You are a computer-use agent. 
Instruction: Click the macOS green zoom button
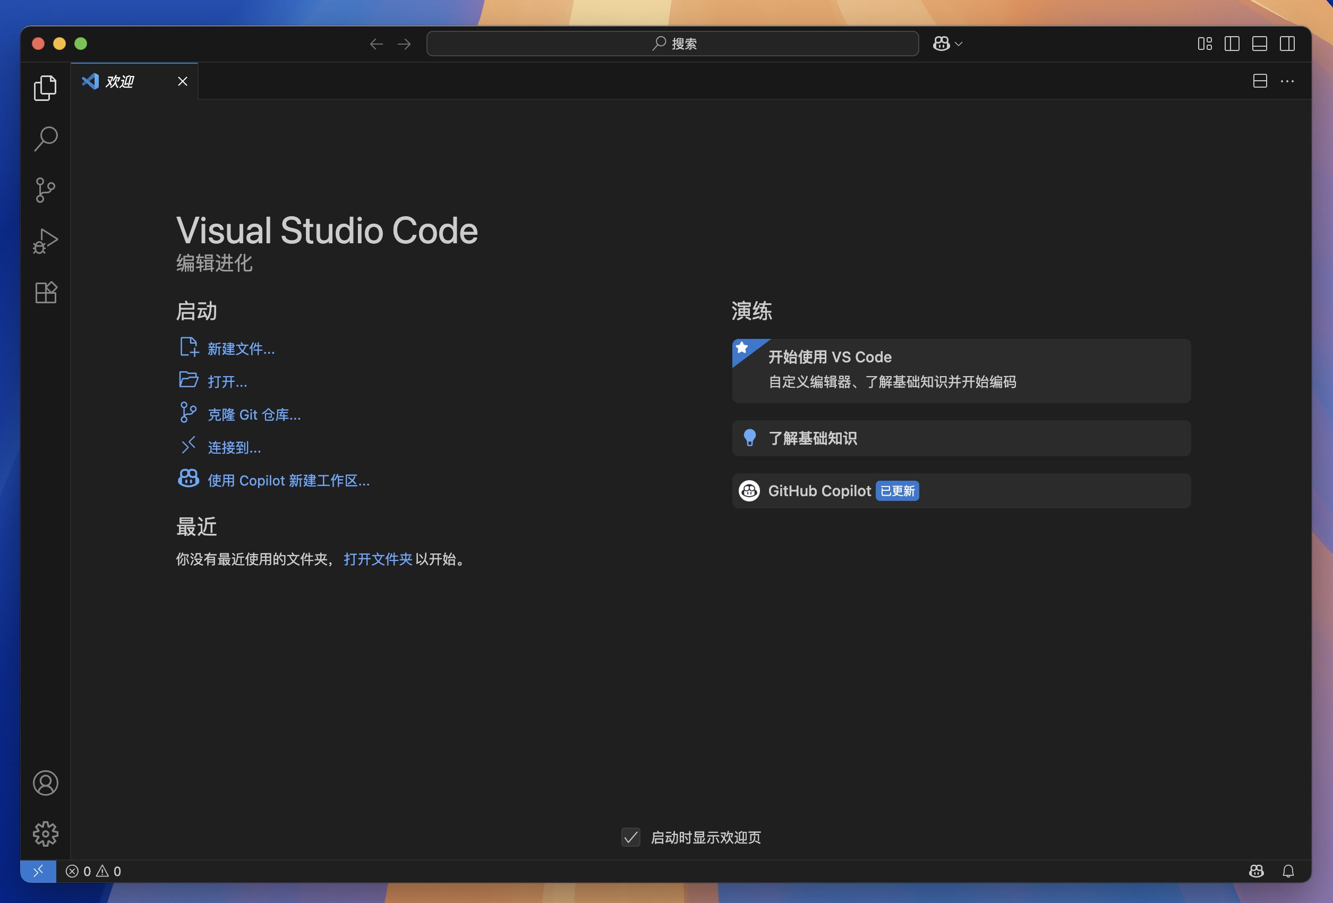pyautogui.click(x=81, y=44)
